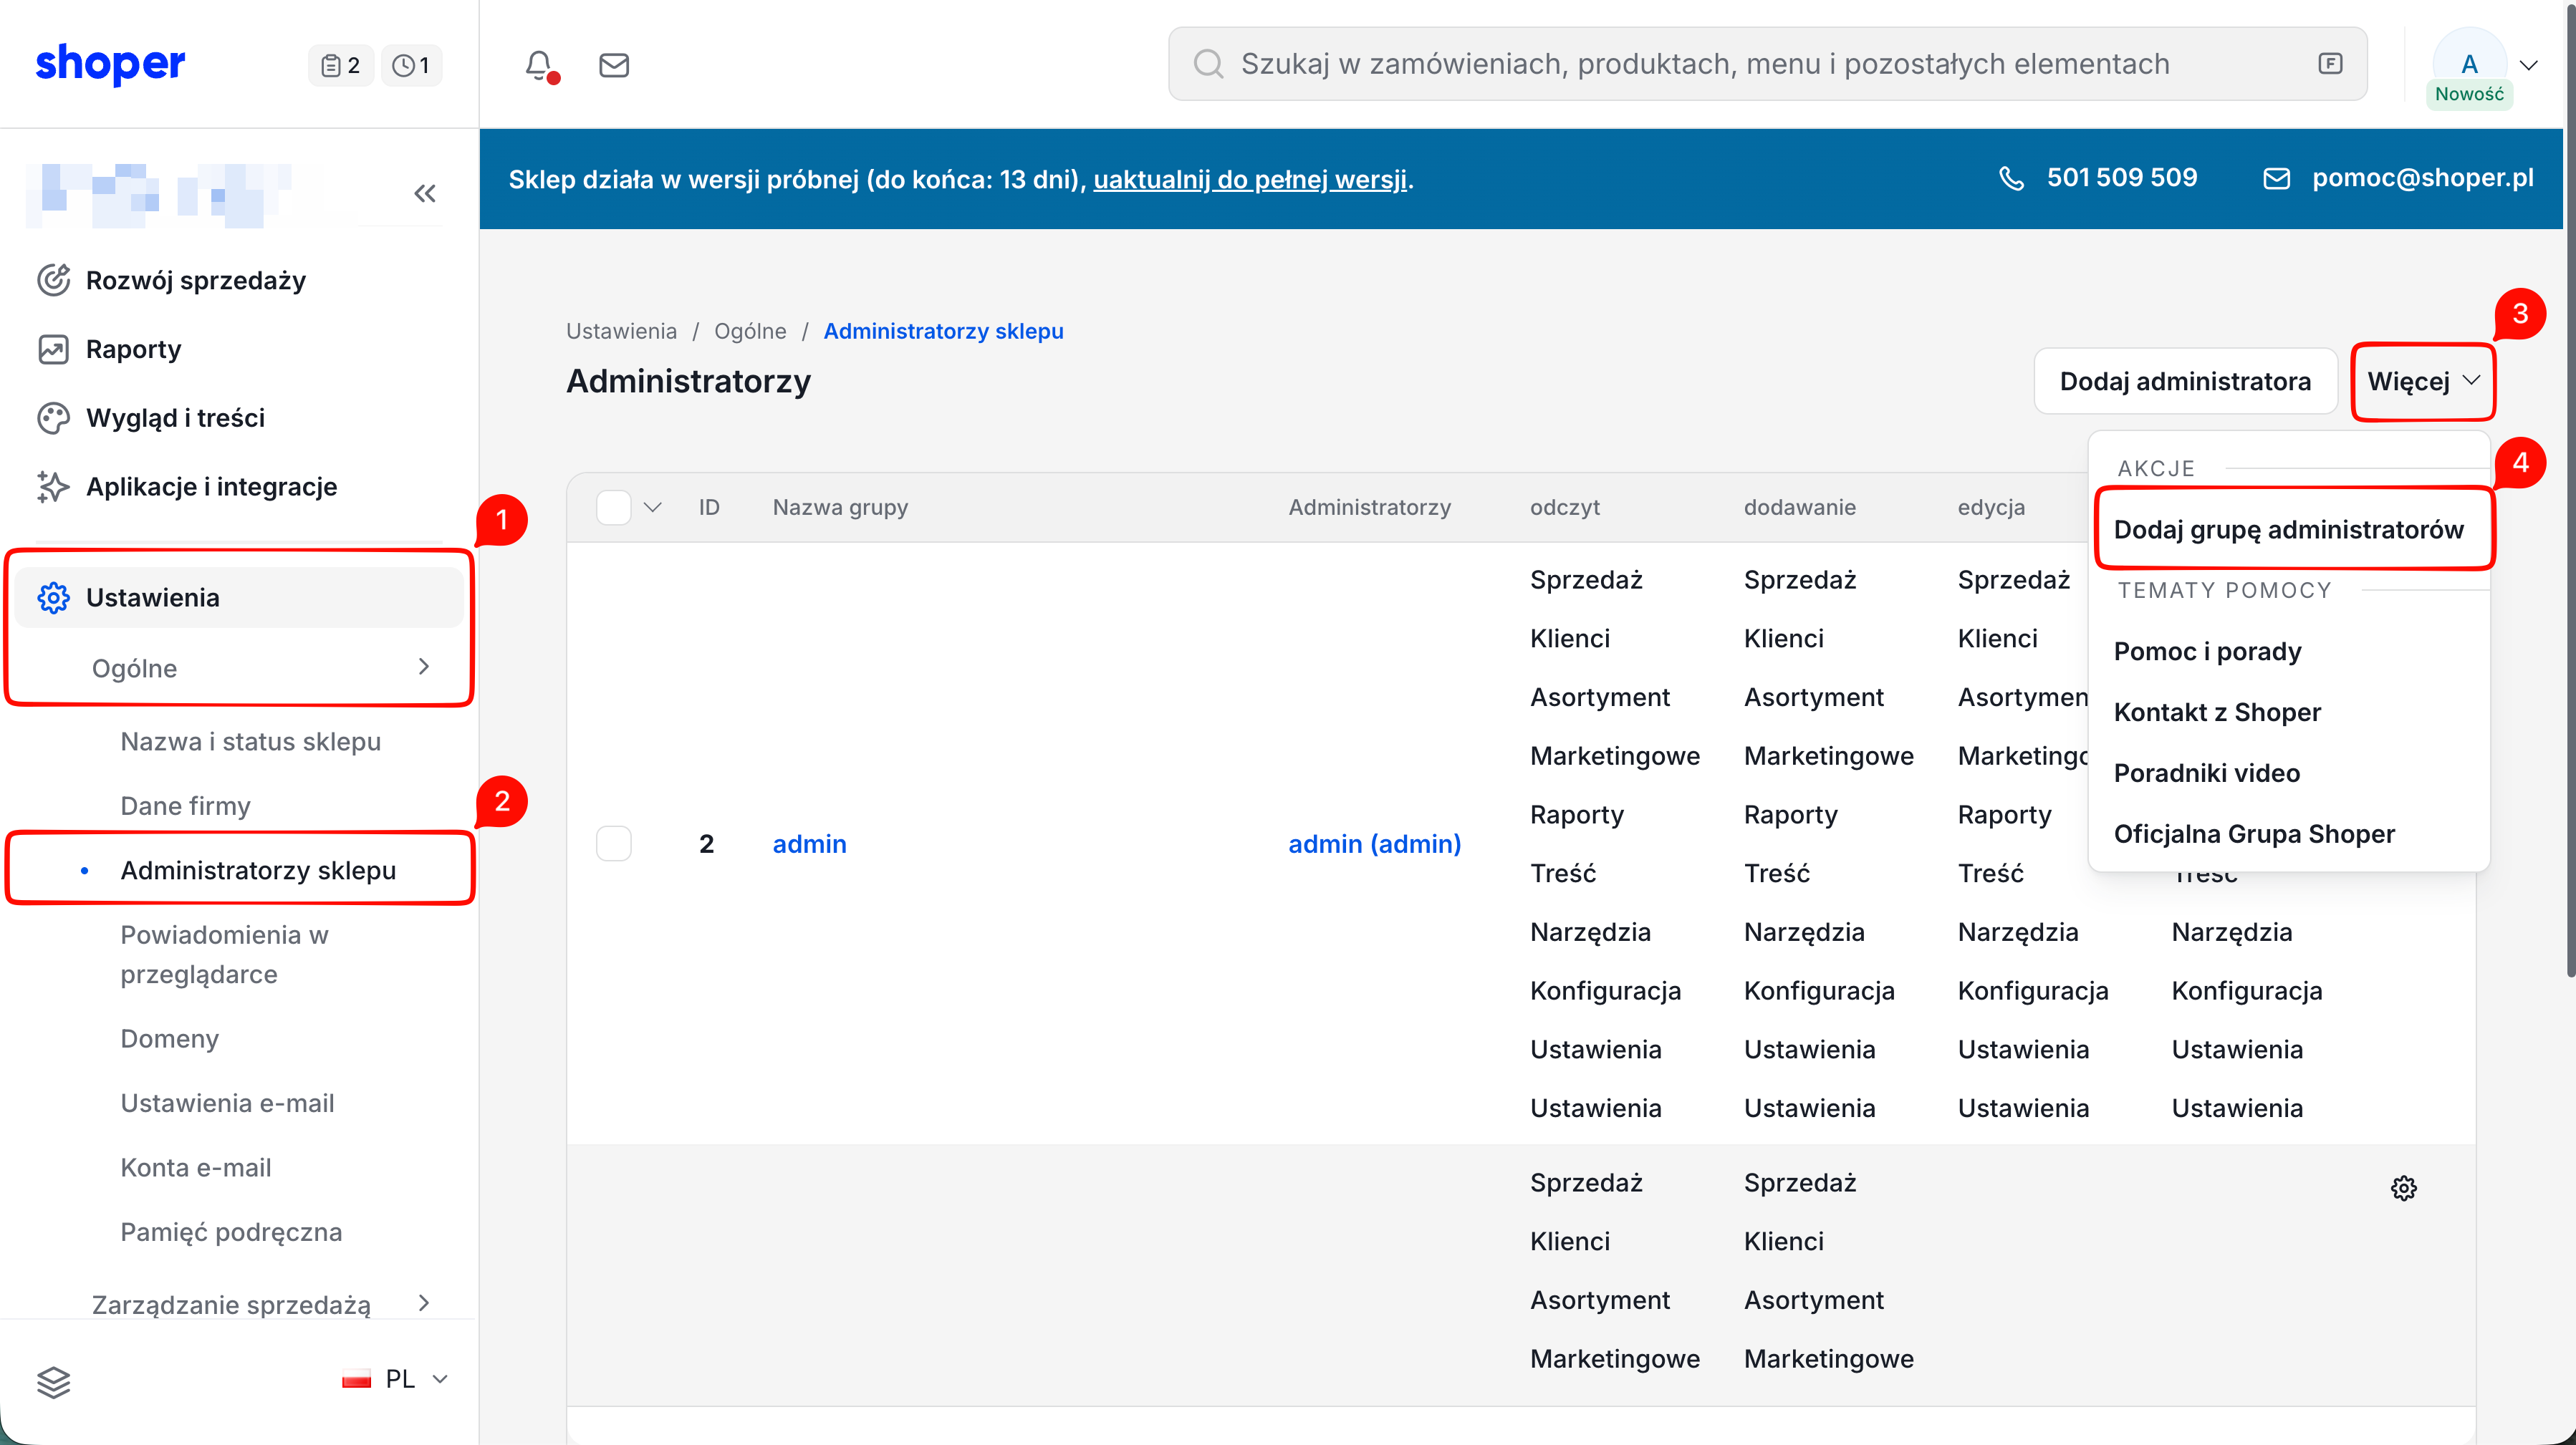
Task: Select Pomoc i porady menu entry
Action: point(2207,652)
